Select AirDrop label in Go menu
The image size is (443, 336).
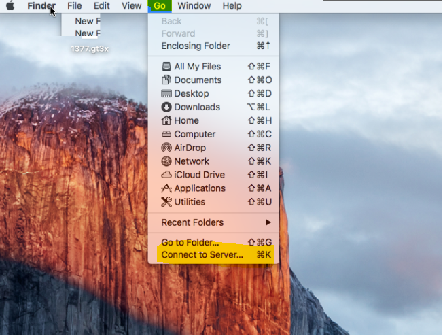pos(190,148)
